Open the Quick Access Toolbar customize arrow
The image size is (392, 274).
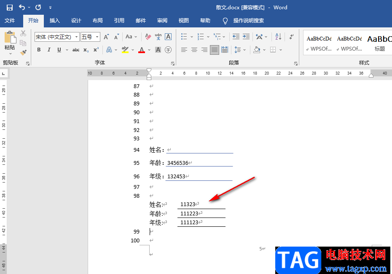pyautogui.click(x=50, y=8)
